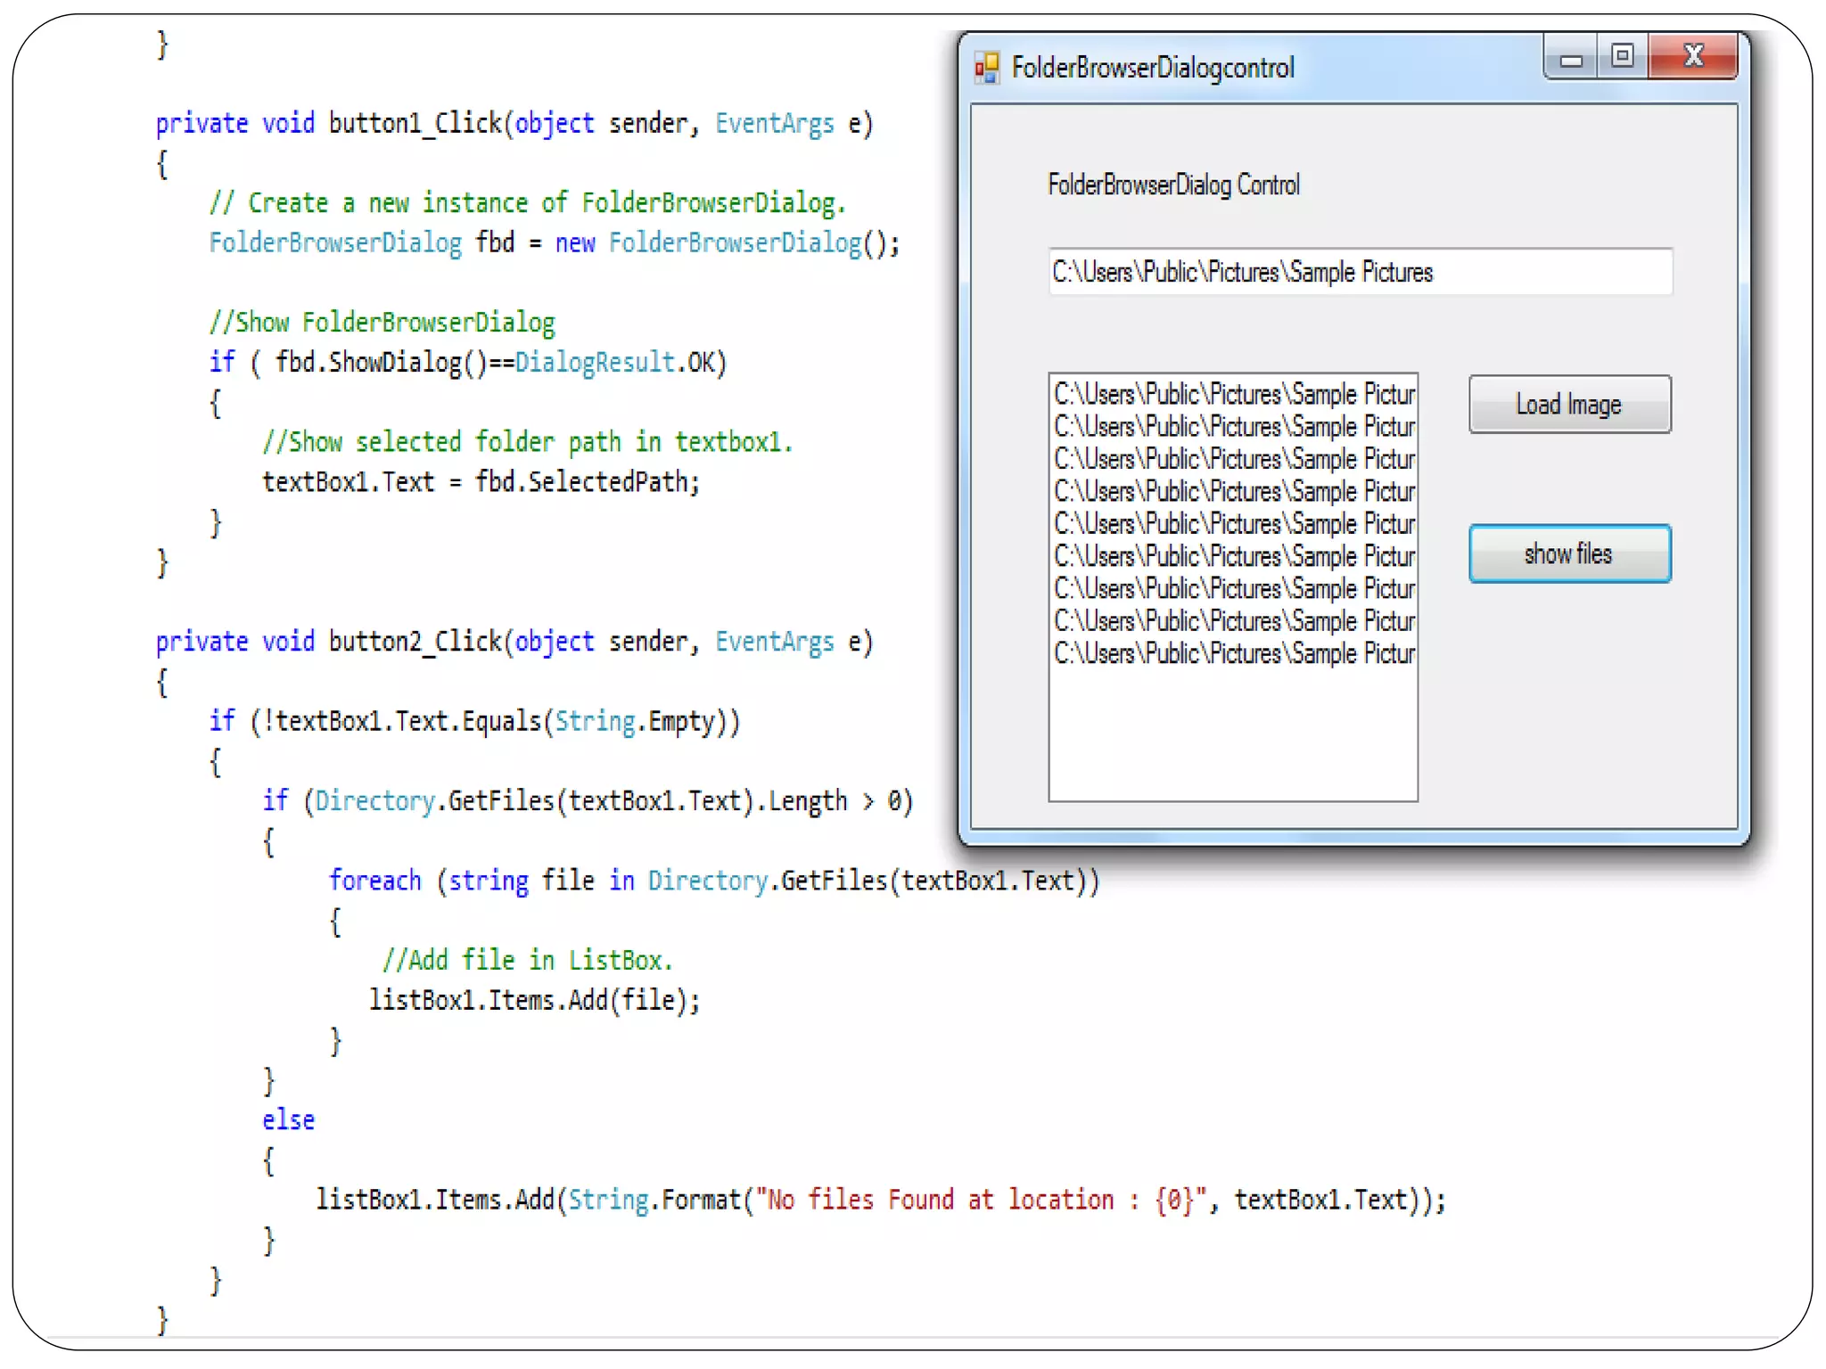This screenshot has height=1369, width=1826.
Task: Click the foreach loop code line
Action: click(713, 881)
